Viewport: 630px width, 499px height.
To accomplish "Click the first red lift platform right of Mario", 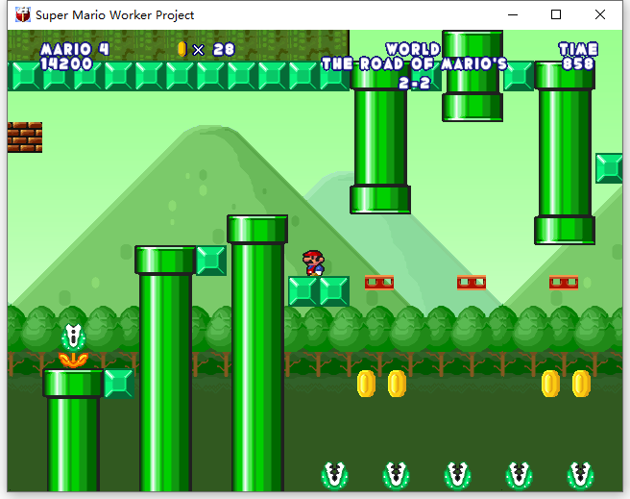I will pos(379,283).
